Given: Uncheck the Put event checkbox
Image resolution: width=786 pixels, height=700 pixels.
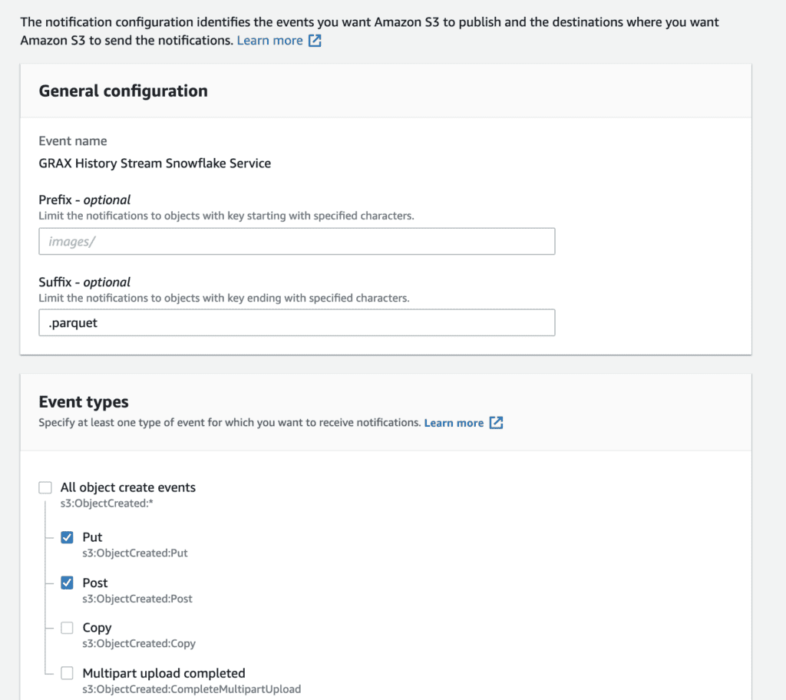Looking at the screenshot, I should click(x=67, y=537).
